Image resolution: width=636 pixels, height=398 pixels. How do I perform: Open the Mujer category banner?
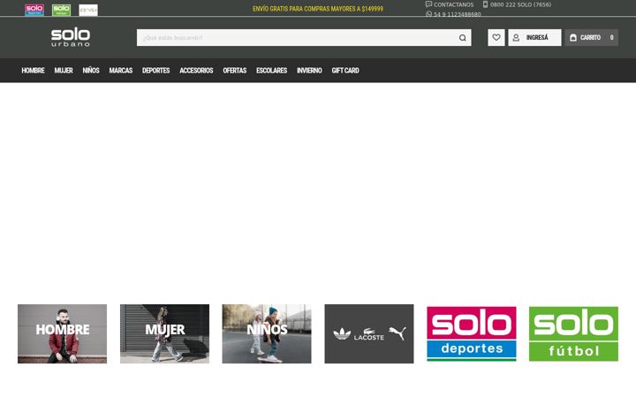click(164, 333)
